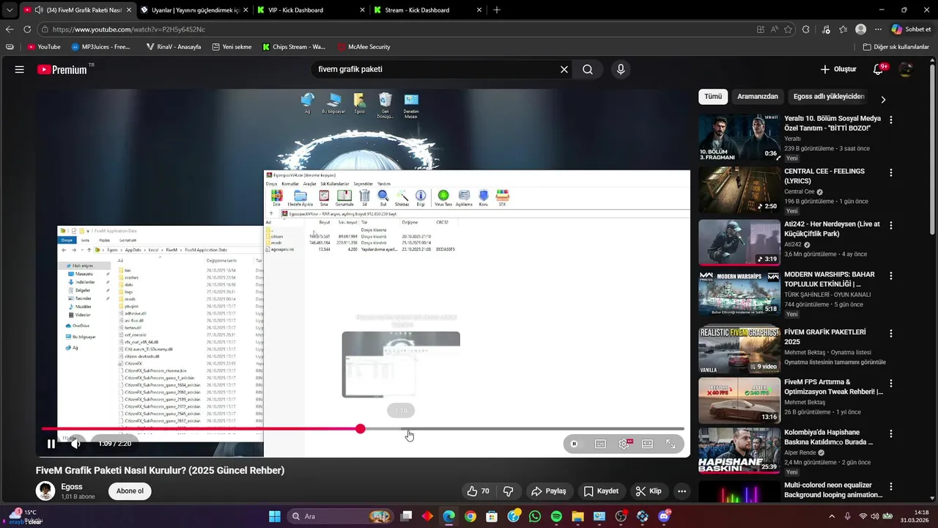Screen dimensions: 938x528
Task: Open Edge settings and more menu
Action: coord(878,29)
